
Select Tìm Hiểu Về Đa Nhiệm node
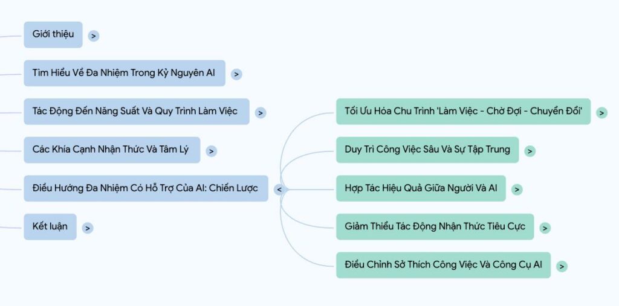(125, 73)
